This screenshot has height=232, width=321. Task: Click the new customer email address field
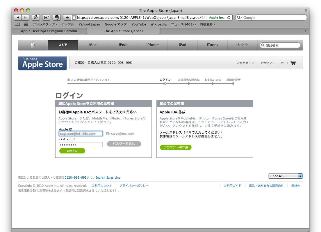(x=184, y=141)
